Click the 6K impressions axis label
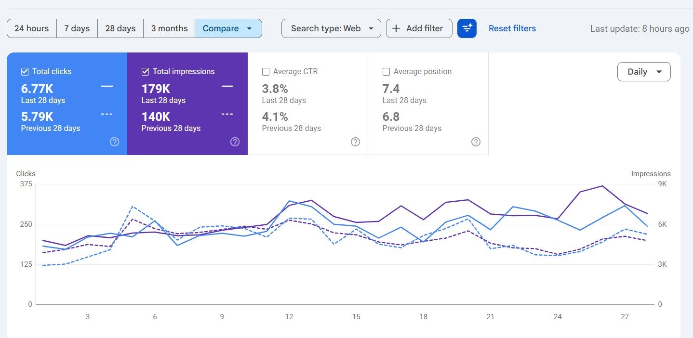The image size is (693, 338). point(663,224)
